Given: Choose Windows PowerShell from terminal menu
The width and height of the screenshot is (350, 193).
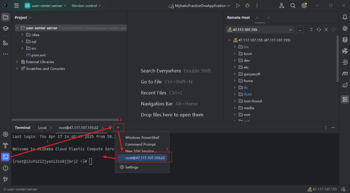Looking at the screenshot, I should tap(142, 138).
